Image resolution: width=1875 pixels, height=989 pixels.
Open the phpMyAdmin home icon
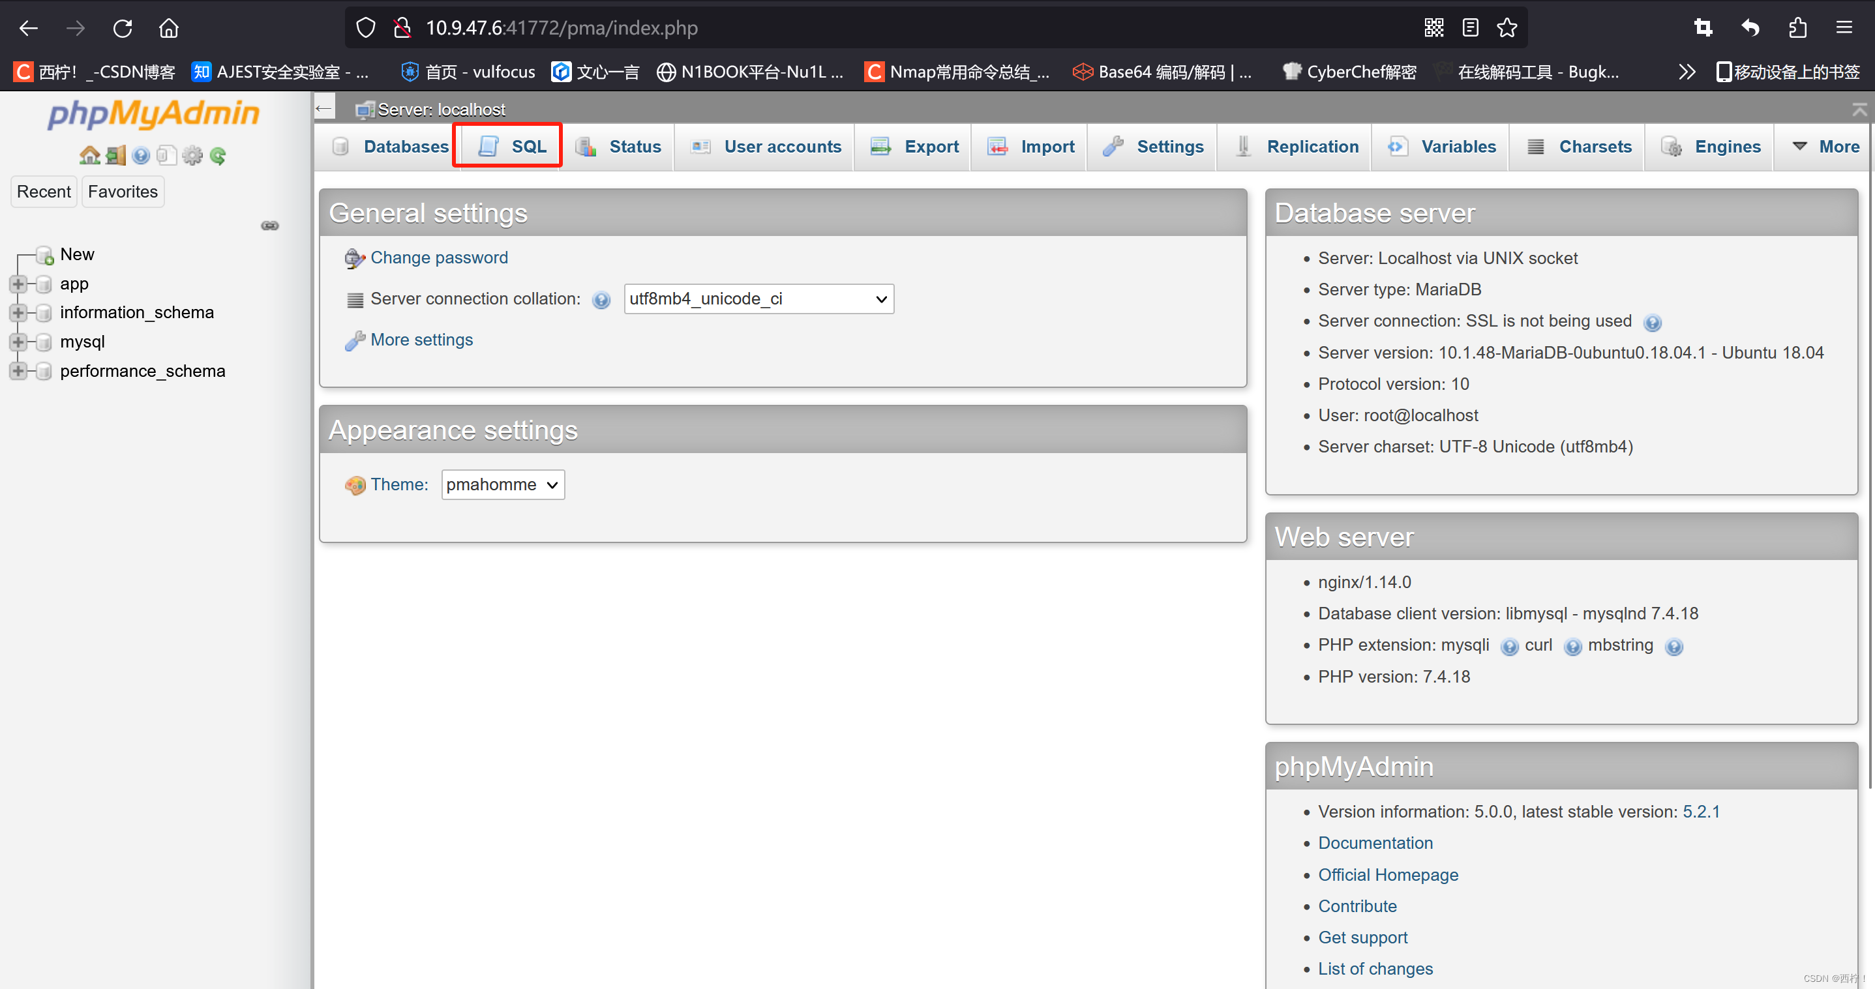[x=90, y=156]
